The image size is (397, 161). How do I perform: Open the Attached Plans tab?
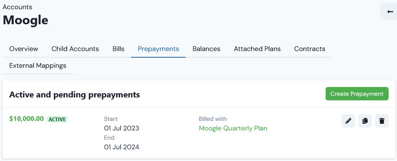(257, 49)
